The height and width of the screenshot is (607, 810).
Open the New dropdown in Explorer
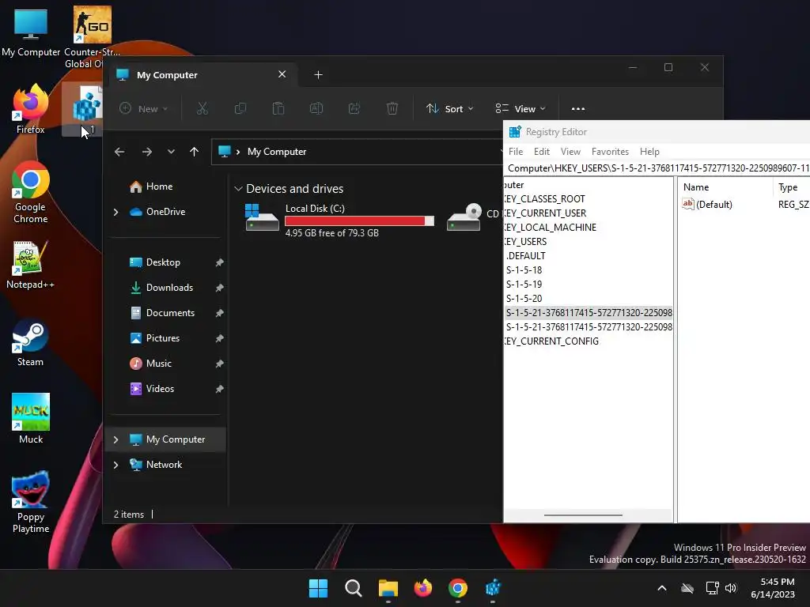click(144, 109)
